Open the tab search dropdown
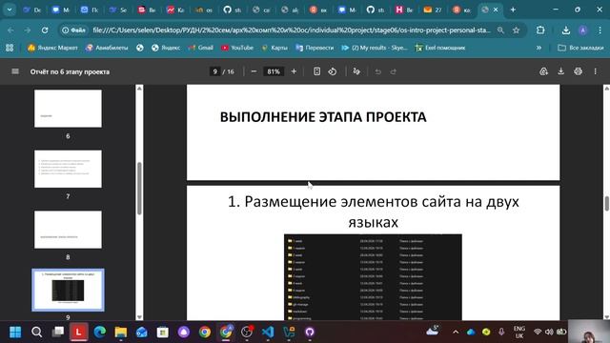610x343 pixels. pos(10,10)
